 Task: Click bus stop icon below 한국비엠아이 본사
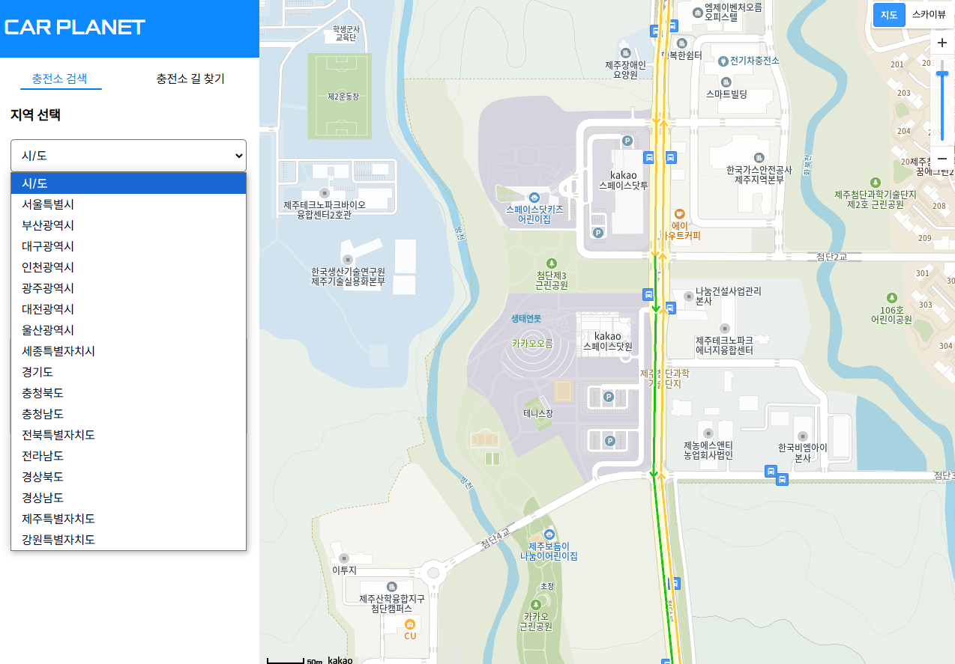(x=782, y=480)
